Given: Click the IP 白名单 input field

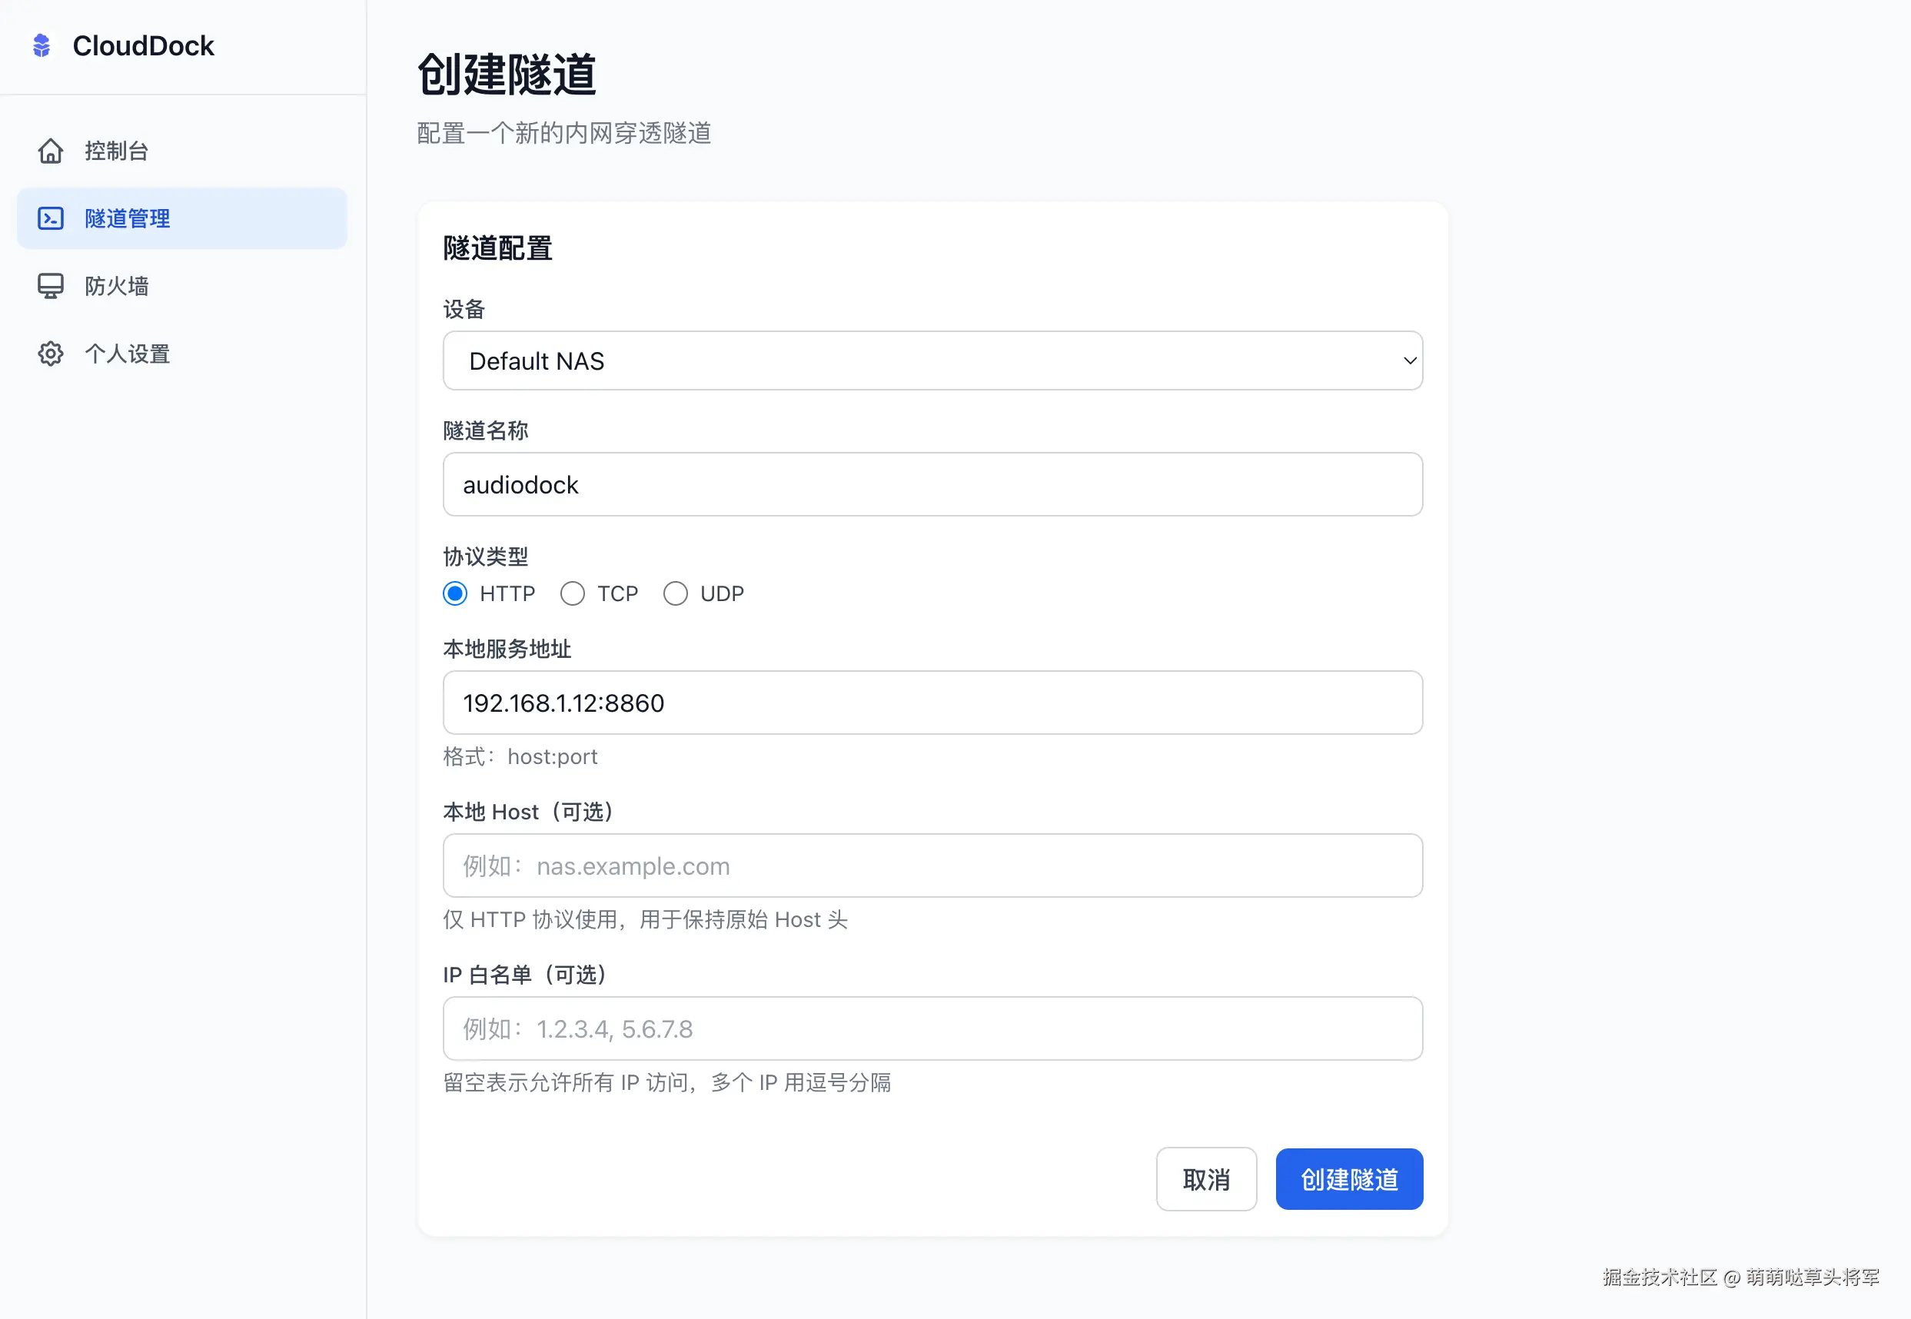Looking at the screenshot, I should (x=932, y=1028).
